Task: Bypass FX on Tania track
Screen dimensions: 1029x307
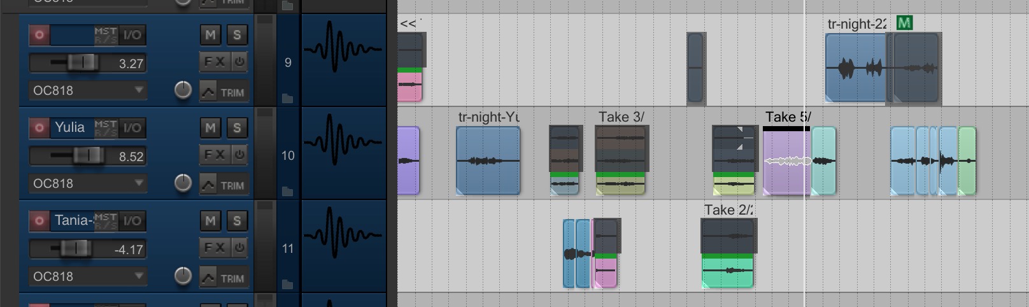Action: [x=239, y=248]
